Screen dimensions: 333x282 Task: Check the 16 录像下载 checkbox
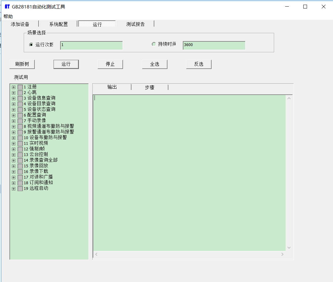(x=20, y=172)
